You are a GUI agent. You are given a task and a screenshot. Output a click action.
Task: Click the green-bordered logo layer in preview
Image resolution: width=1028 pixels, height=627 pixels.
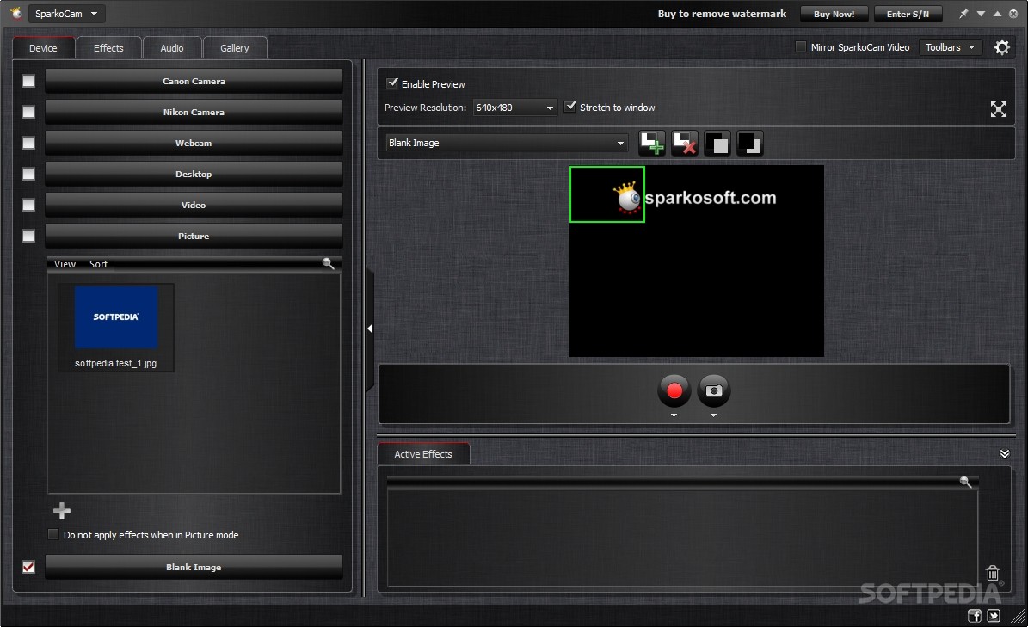pyautogui.click(x=607, y=194)
